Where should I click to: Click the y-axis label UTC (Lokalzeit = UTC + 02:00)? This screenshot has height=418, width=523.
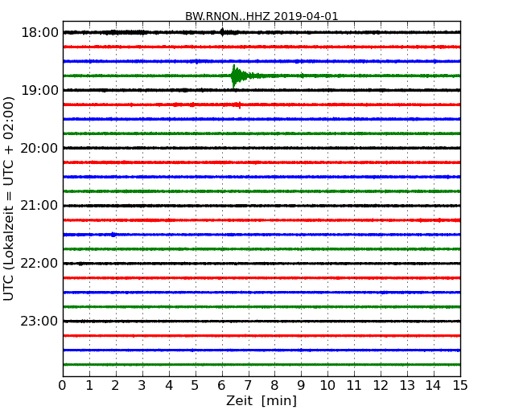(x=9, y=199)
